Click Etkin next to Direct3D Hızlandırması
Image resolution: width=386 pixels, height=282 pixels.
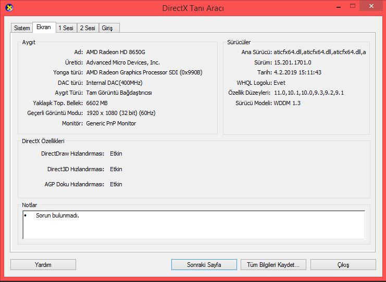(116, 169)
